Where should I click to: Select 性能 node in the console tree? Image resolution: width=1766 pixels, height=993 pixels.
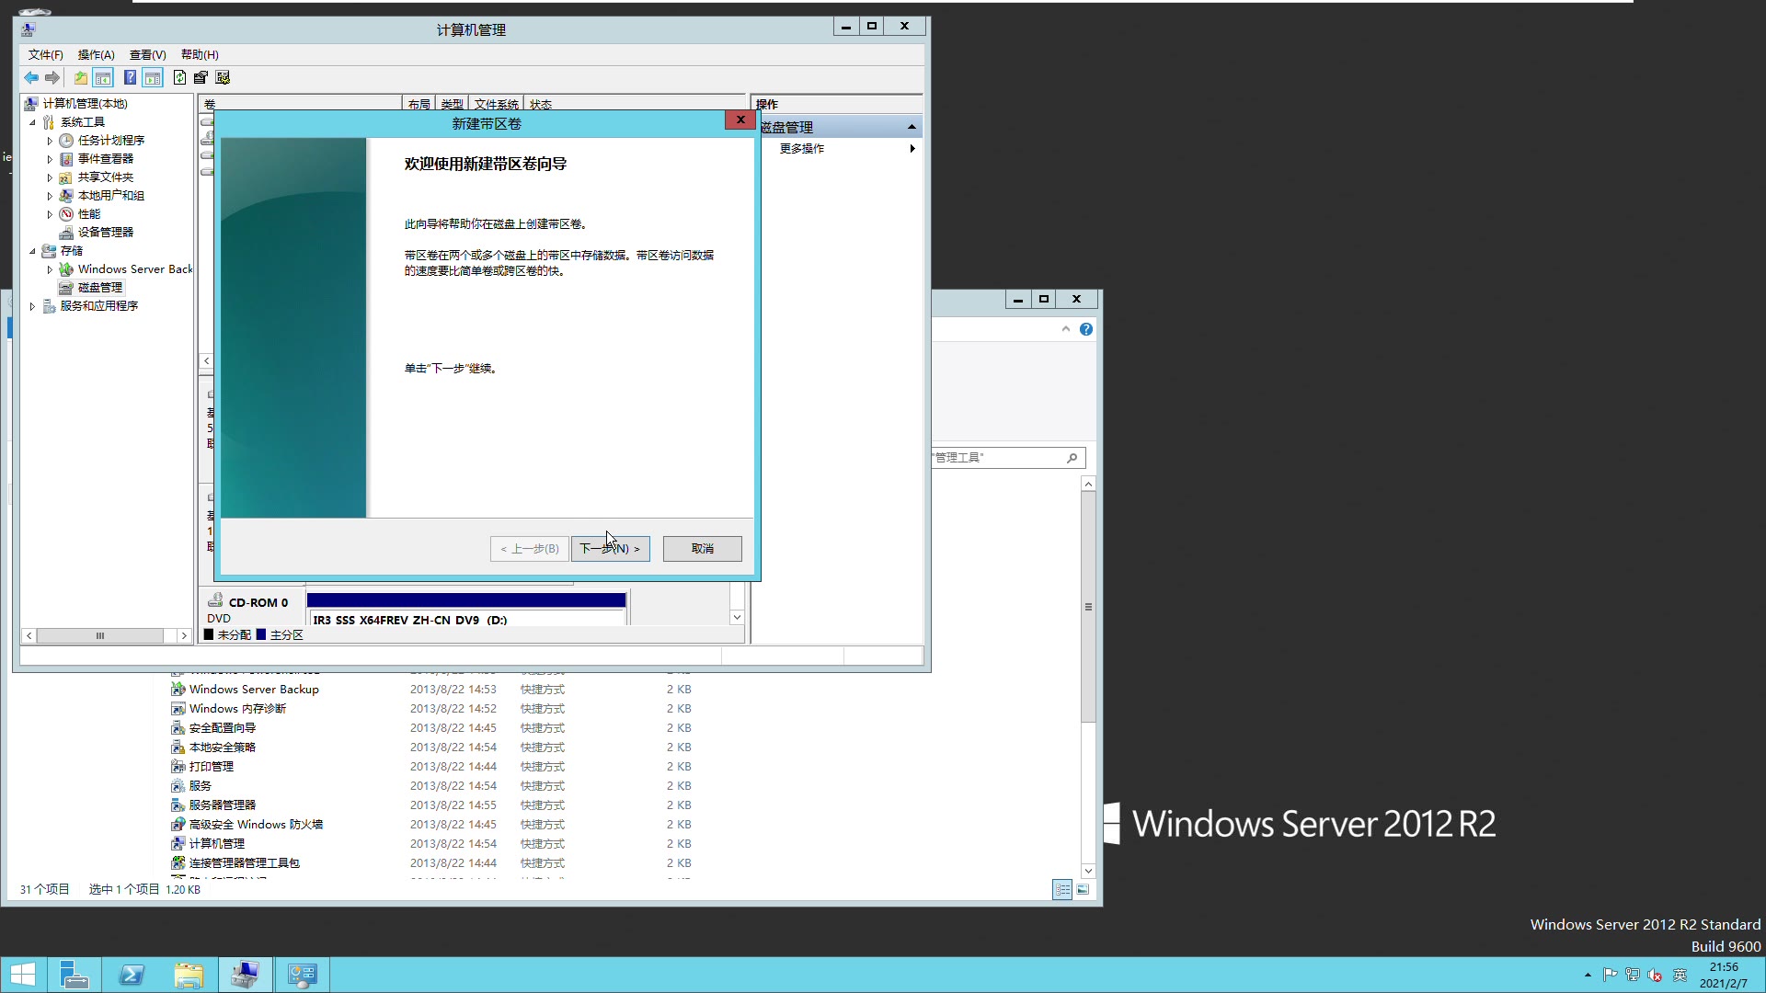(88, 214)
